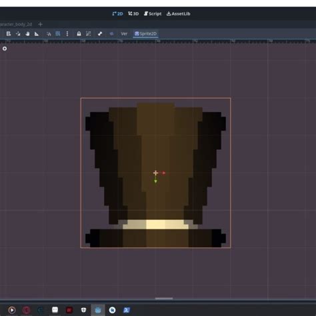Open the AssetLib workspace
This screenshot has height=316, width=316.
(x=179, y=14)
